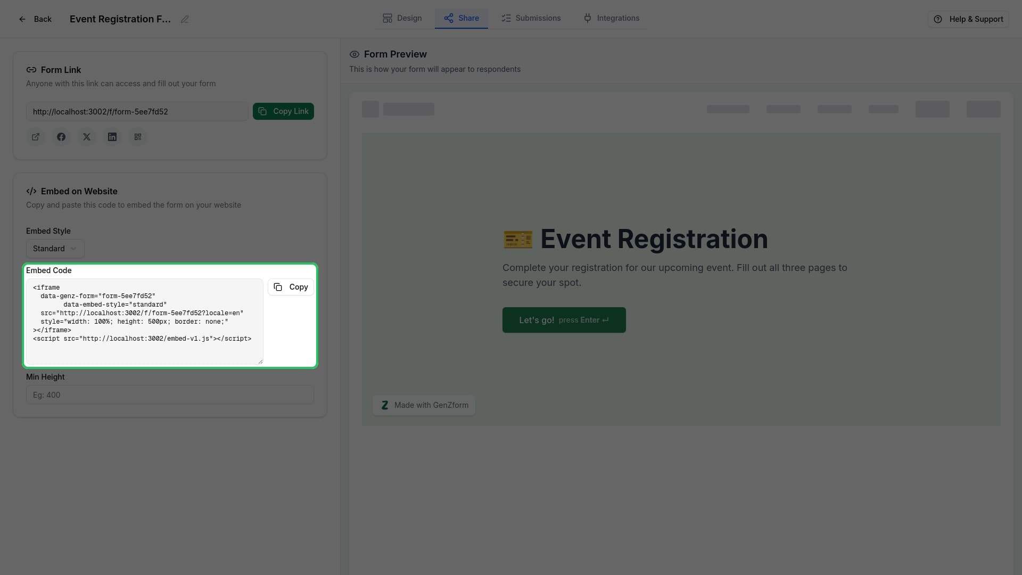Switch to the Design tab
This screenshot has width=1022, height=575.
click(402, 18)
